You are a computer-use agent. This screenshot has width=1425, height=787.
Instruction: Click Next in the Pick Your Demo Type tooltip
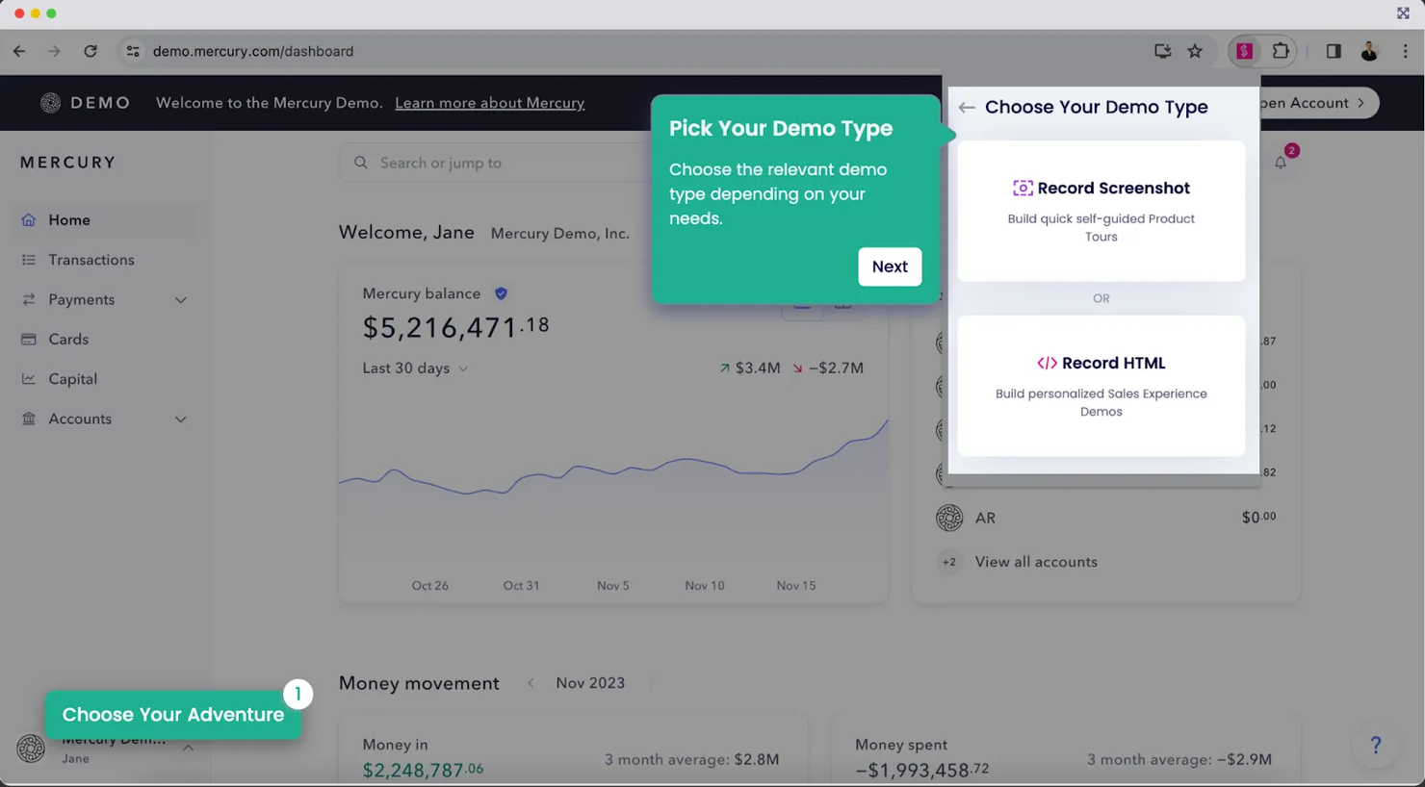click(890, 267)
